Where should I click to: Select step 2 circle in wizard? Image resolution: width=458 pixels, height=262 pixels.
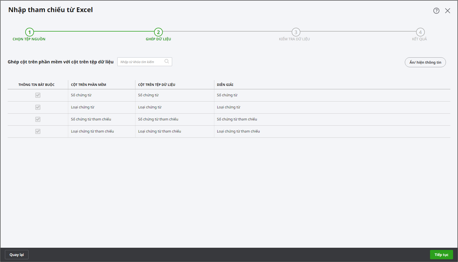[158, 32]
